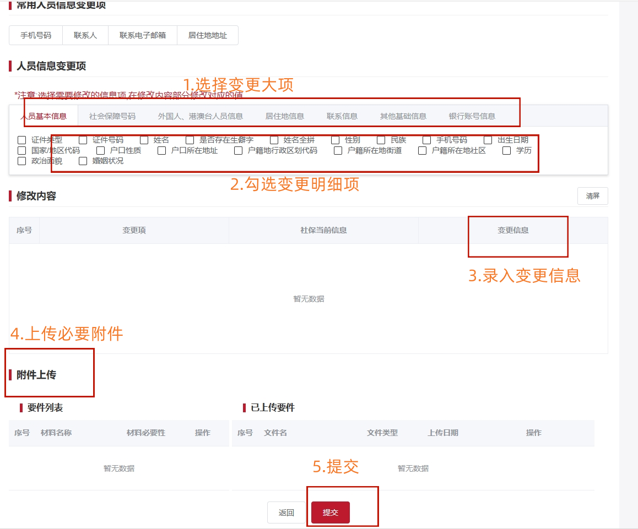Choose the 居住地地址 quick-change button

(x=208, y=35)
